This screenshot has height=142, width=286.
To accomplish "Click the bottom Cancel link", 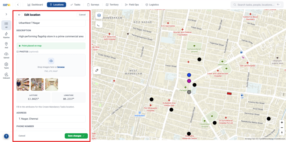I will coord(22,136).
